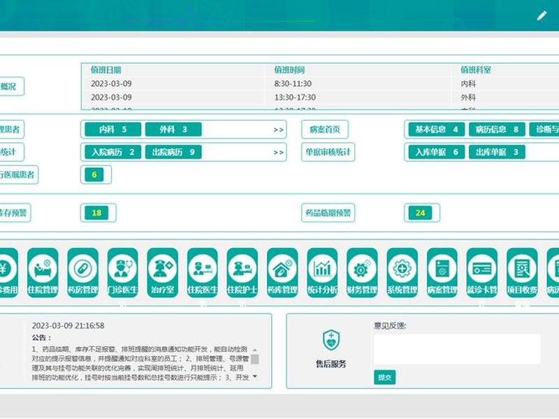Click the announcement scrollbar thumb

255,359
